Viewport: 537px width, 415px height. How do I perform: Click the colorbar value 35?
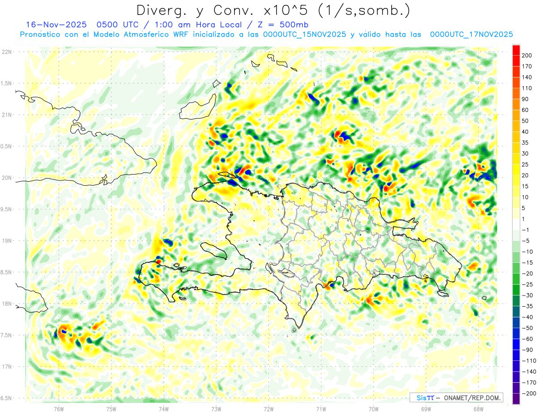click(526, 142)
